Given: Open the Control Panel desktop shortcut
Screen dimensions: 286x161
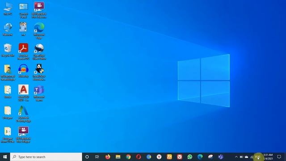Looking at the screenshot, I should (x=24, y=10).
